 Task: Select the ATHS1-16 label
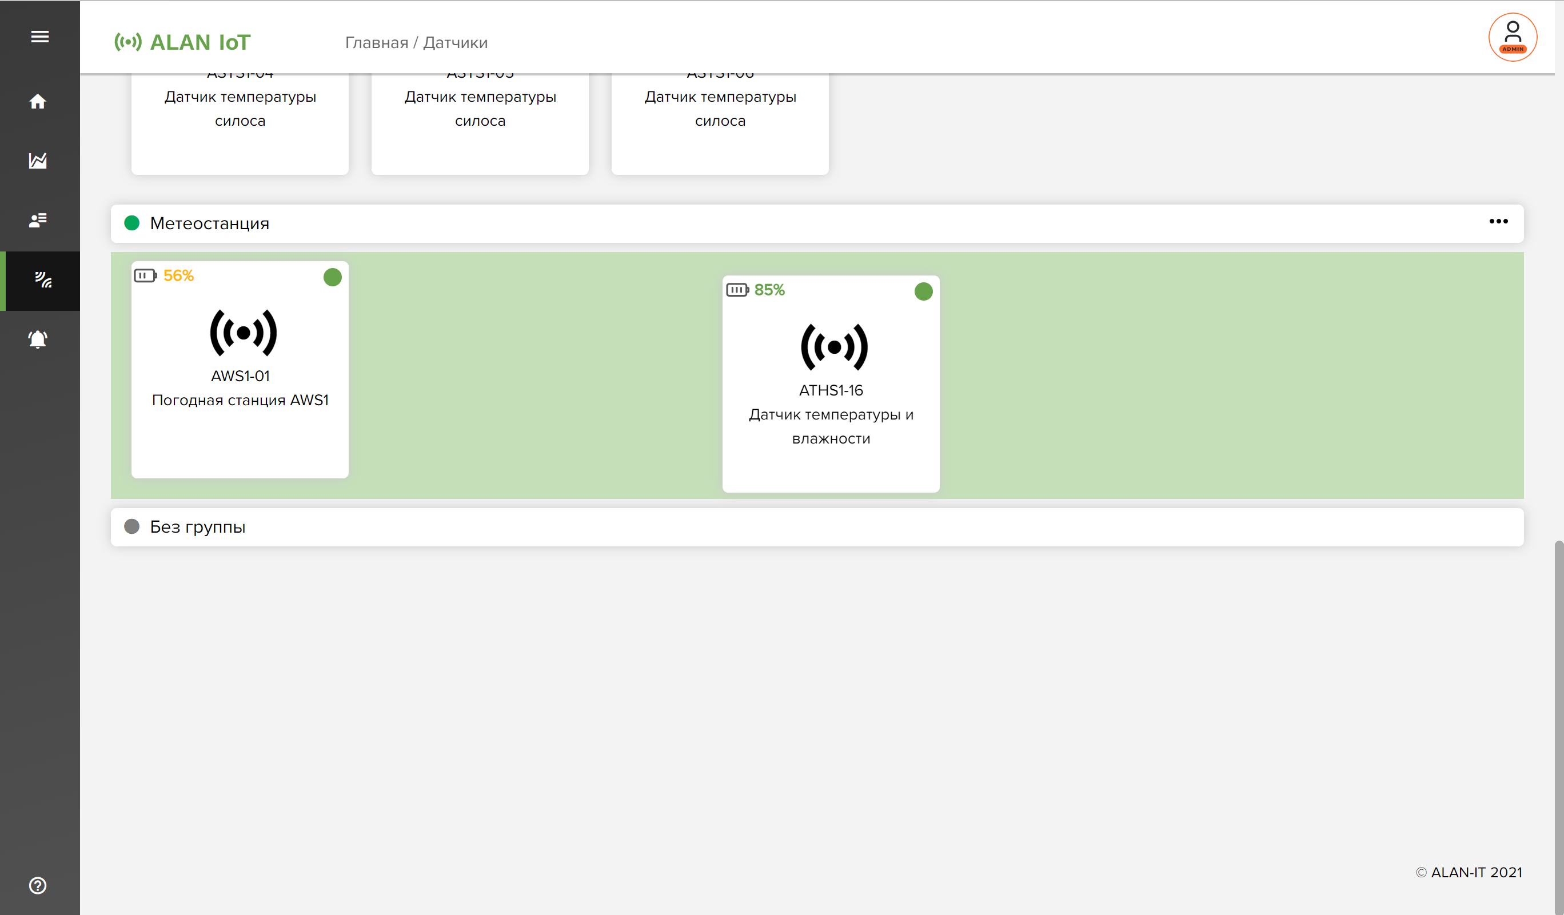(x=831, y=390)
